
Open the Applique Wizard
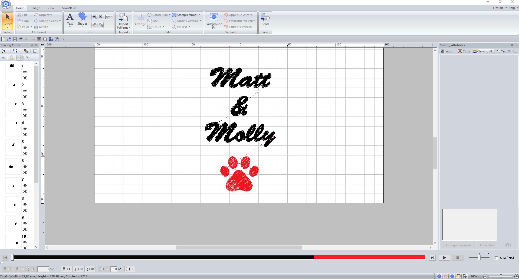pyautogui.click(x=238, y=15)
